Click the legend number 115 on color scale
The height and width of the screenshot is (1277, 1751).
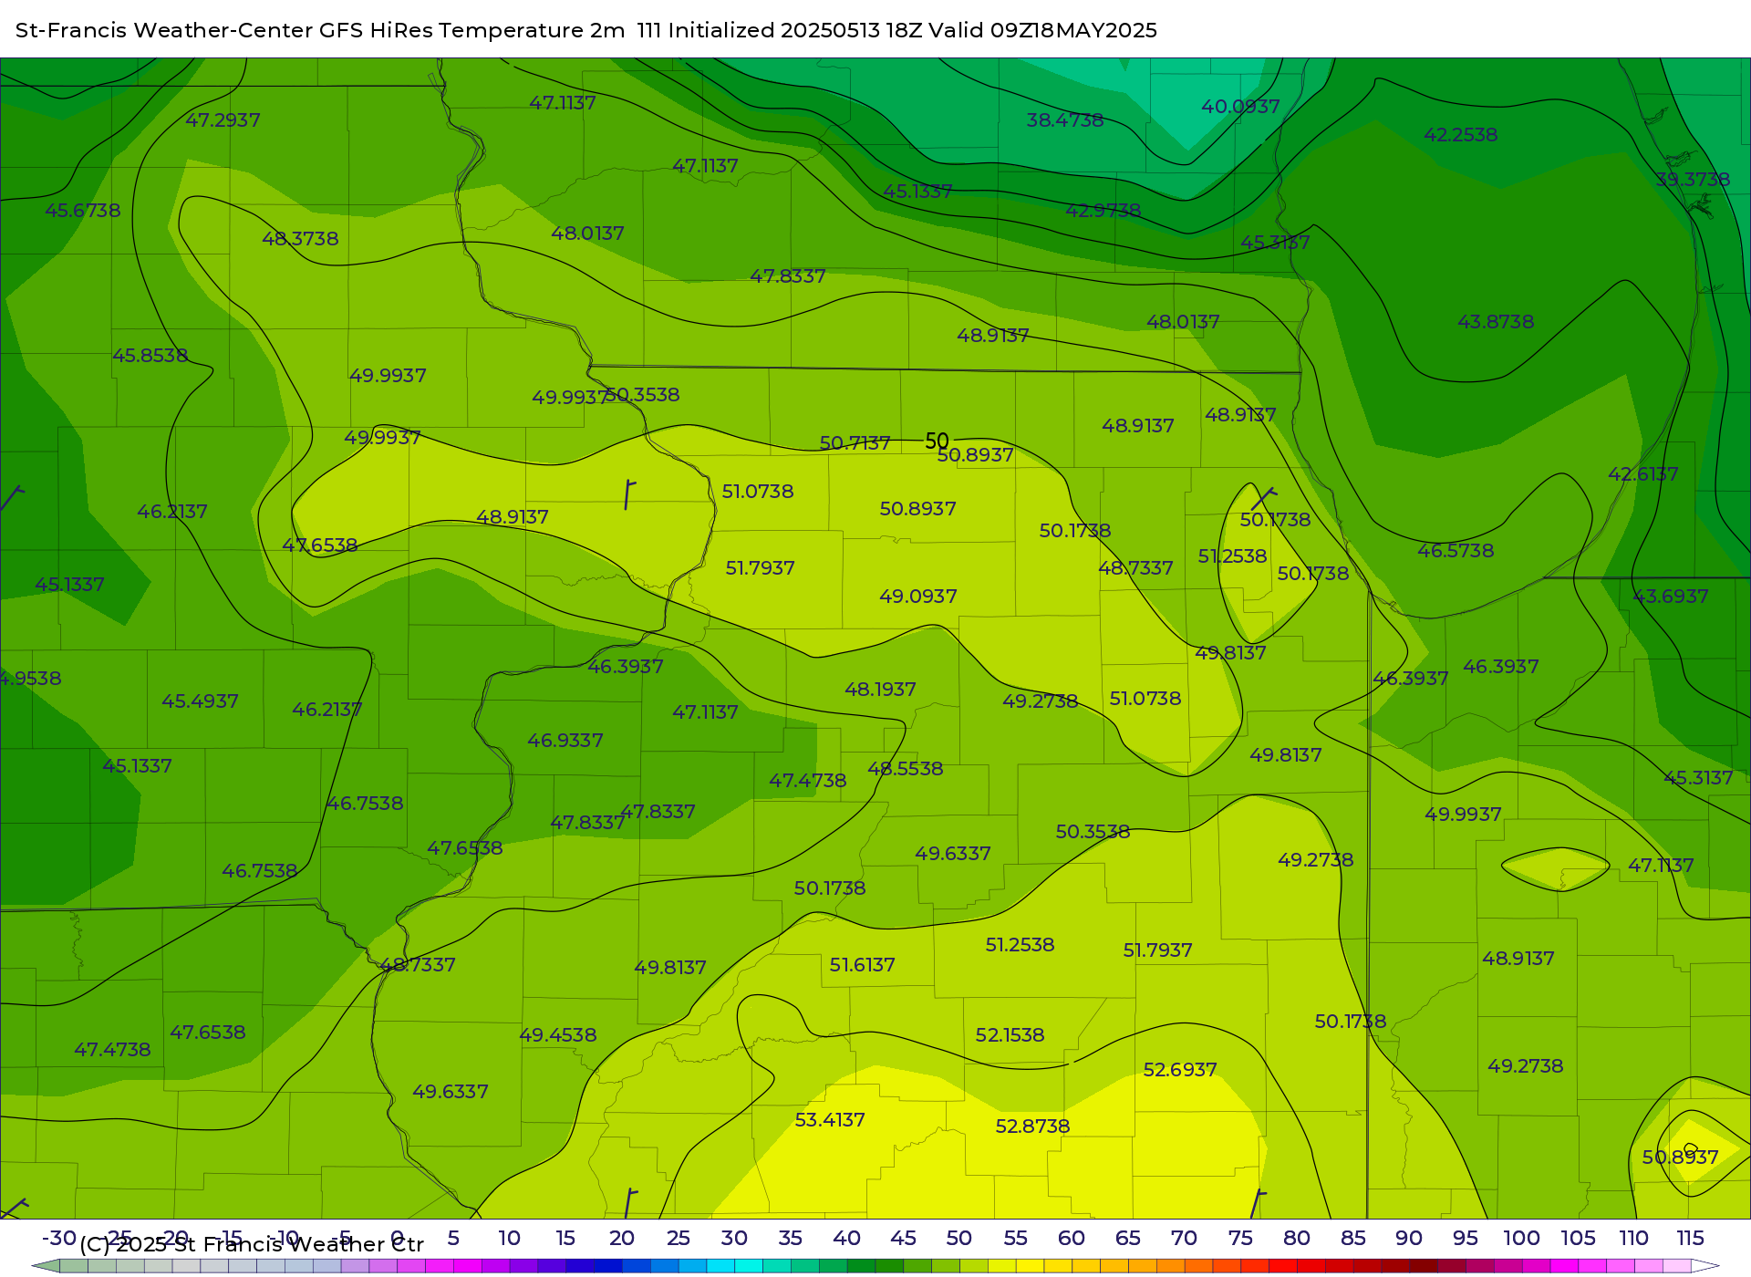pyautogui.click(x=1690, y=1239)
